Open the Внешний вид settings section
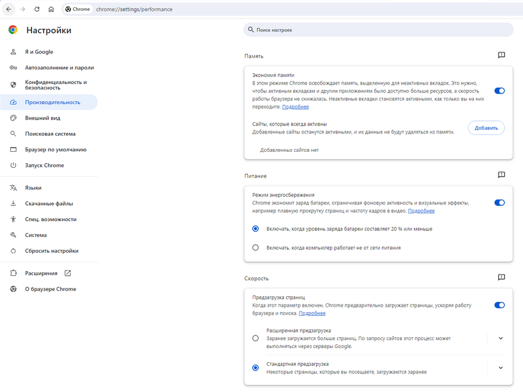Image resolution: width=523 pixels, height=392 pixels. point(42,118)
